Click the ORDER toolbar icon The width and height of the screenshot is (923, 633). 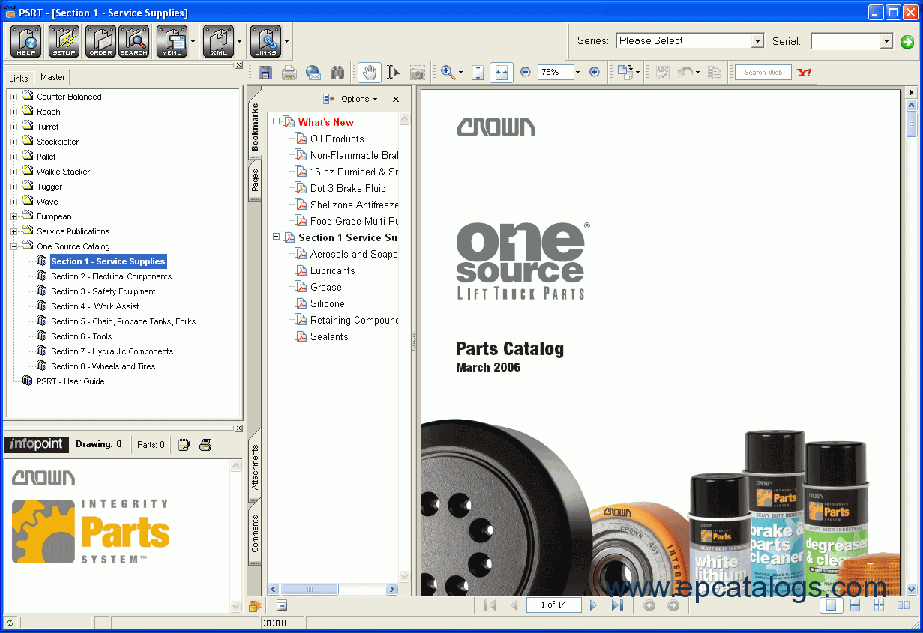coord(100,41)
